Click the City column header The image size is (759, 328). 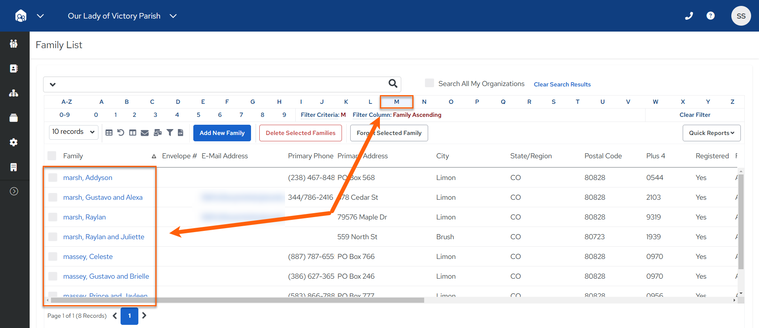[443, 156]
